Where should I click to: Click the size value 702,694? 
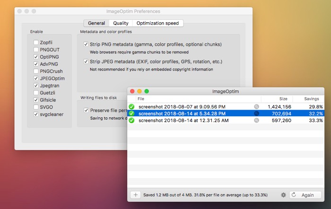coord(282,113)
